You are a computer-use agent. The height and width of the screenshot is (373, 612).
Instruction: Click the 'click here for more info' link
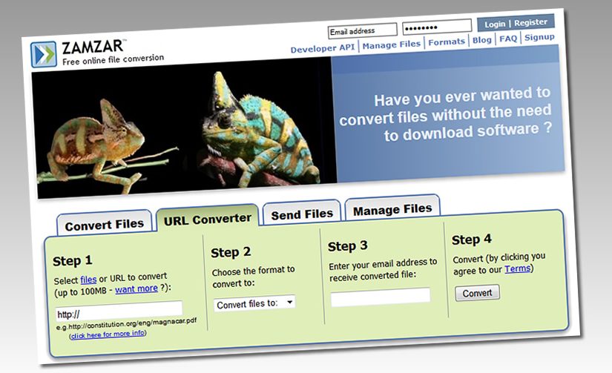(x=108, y=334)
